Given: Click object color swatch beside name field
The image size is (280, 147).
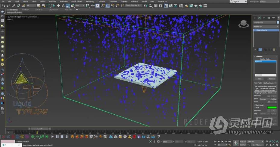Looking at the screenshot, I should [278, 22].
